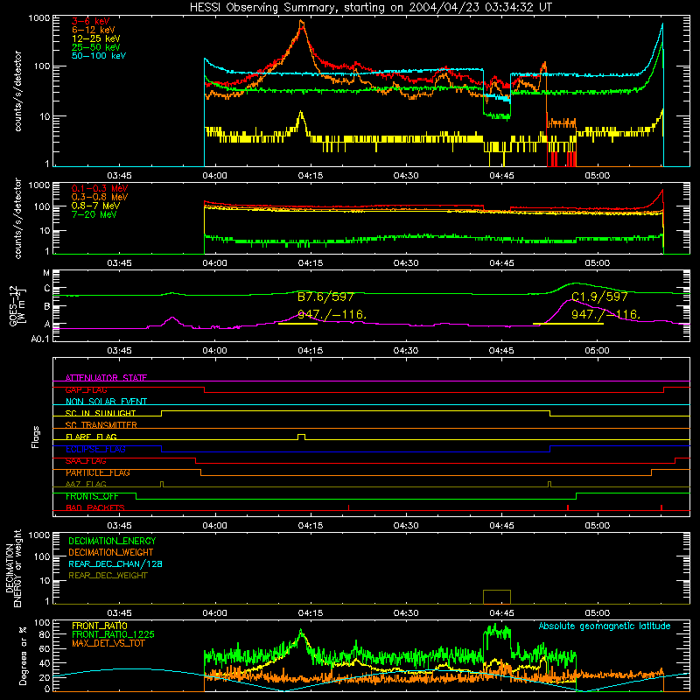Click the FRONT_RATIO legend label

pyautogui.click(x=100, y=626)
